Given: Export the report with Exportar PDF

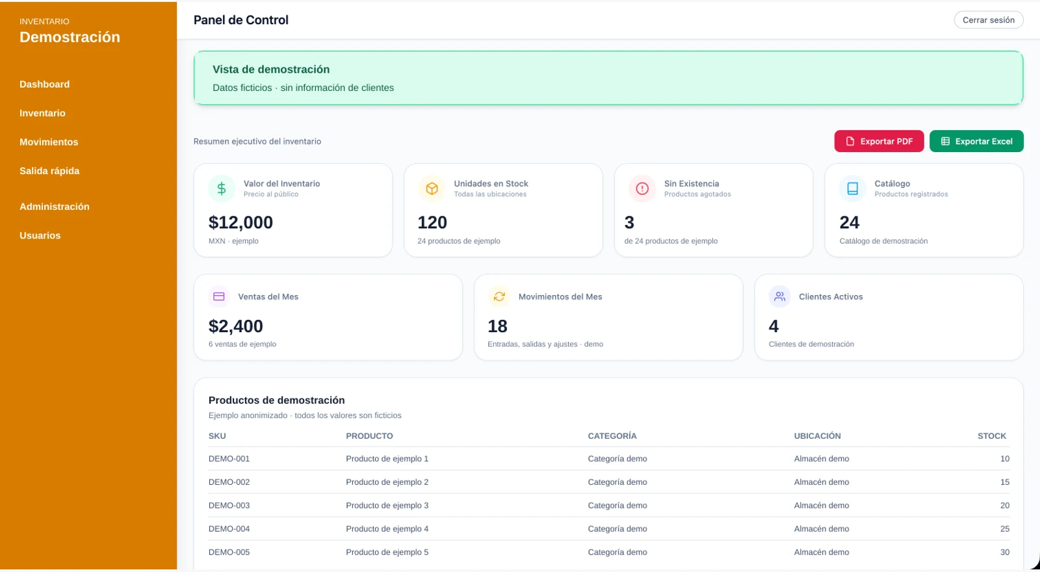Looking at the screenshot, I should [879, 141].
